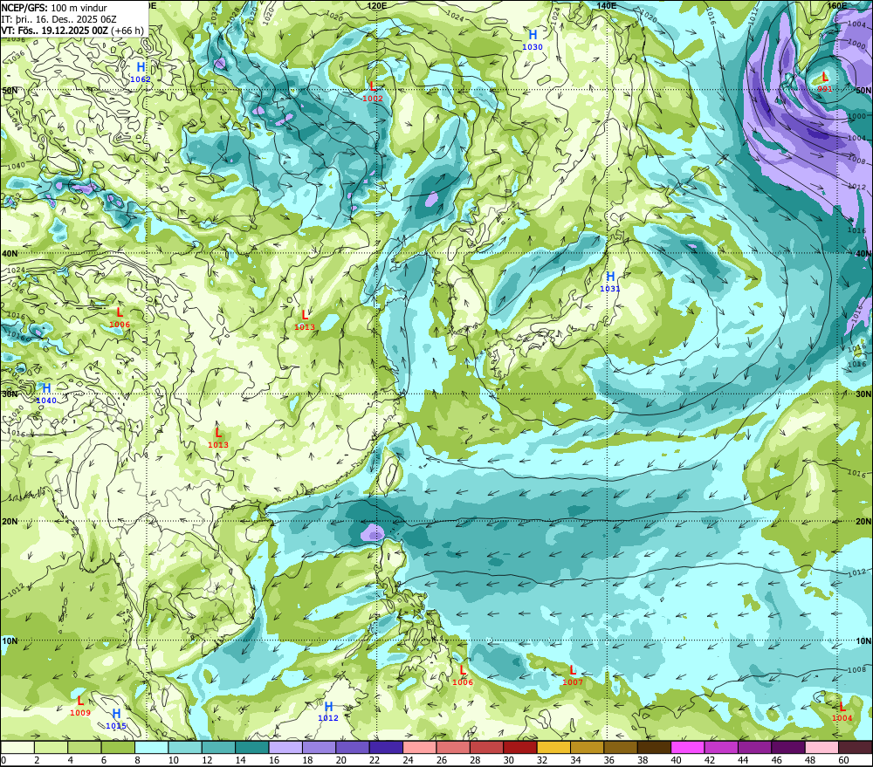This screenshot has width=873, height=767.
Task: Click the light pink 24–26 legend swatch
Action: [x=419, y=747]
